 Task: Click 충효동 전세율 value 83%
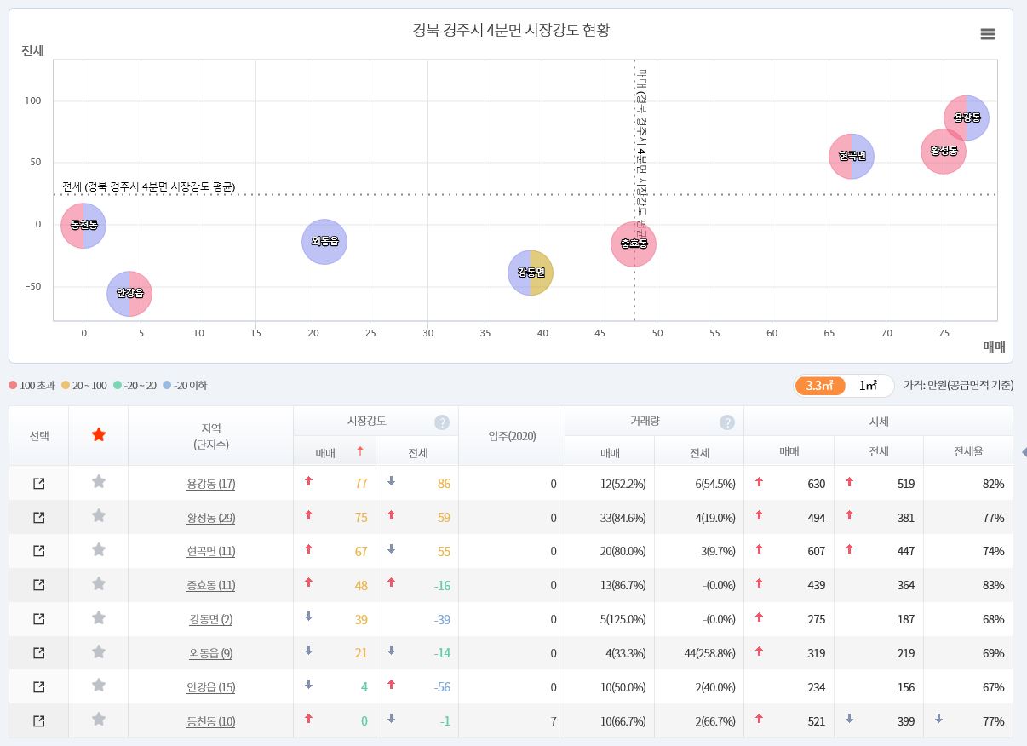click(993, 585)
